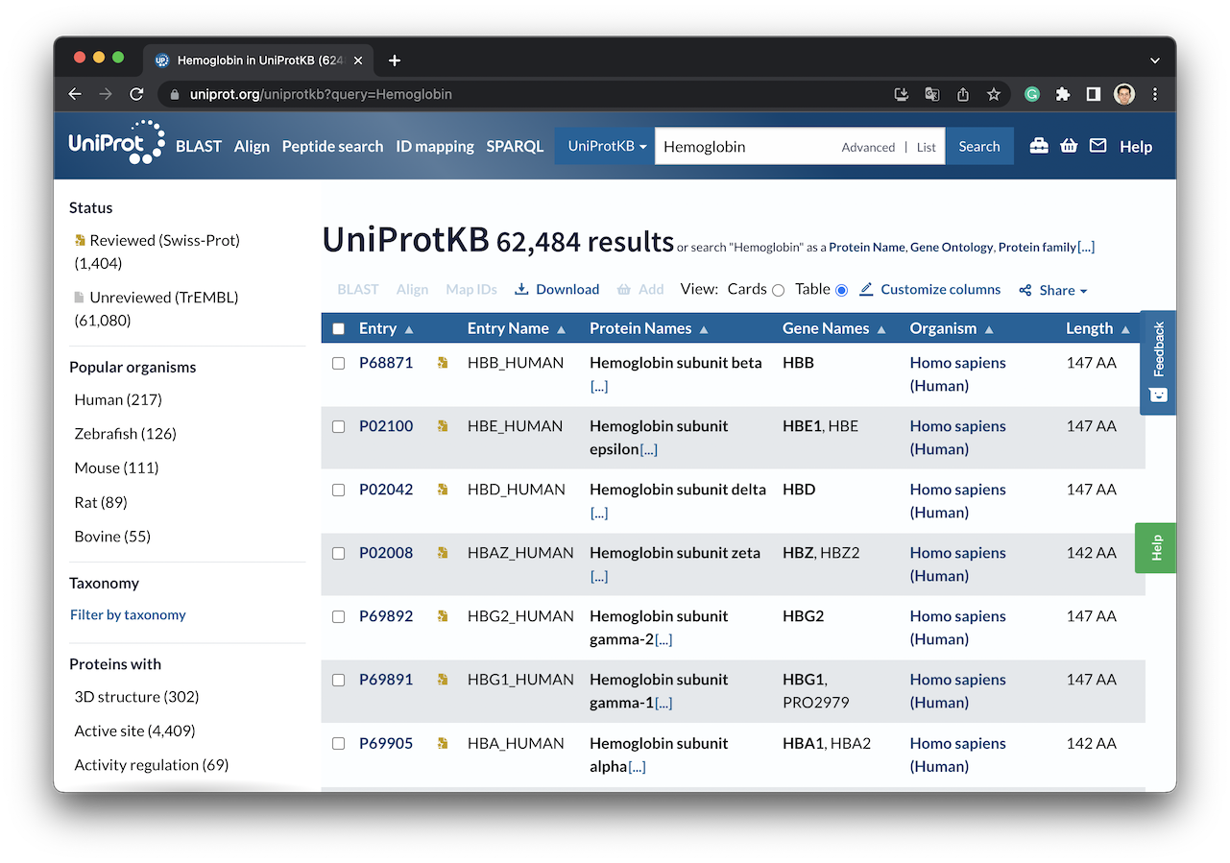Viewport: 1230px width, 863px height.
Task: Open BLAST in the top navigation
Action: click(199, 146)
